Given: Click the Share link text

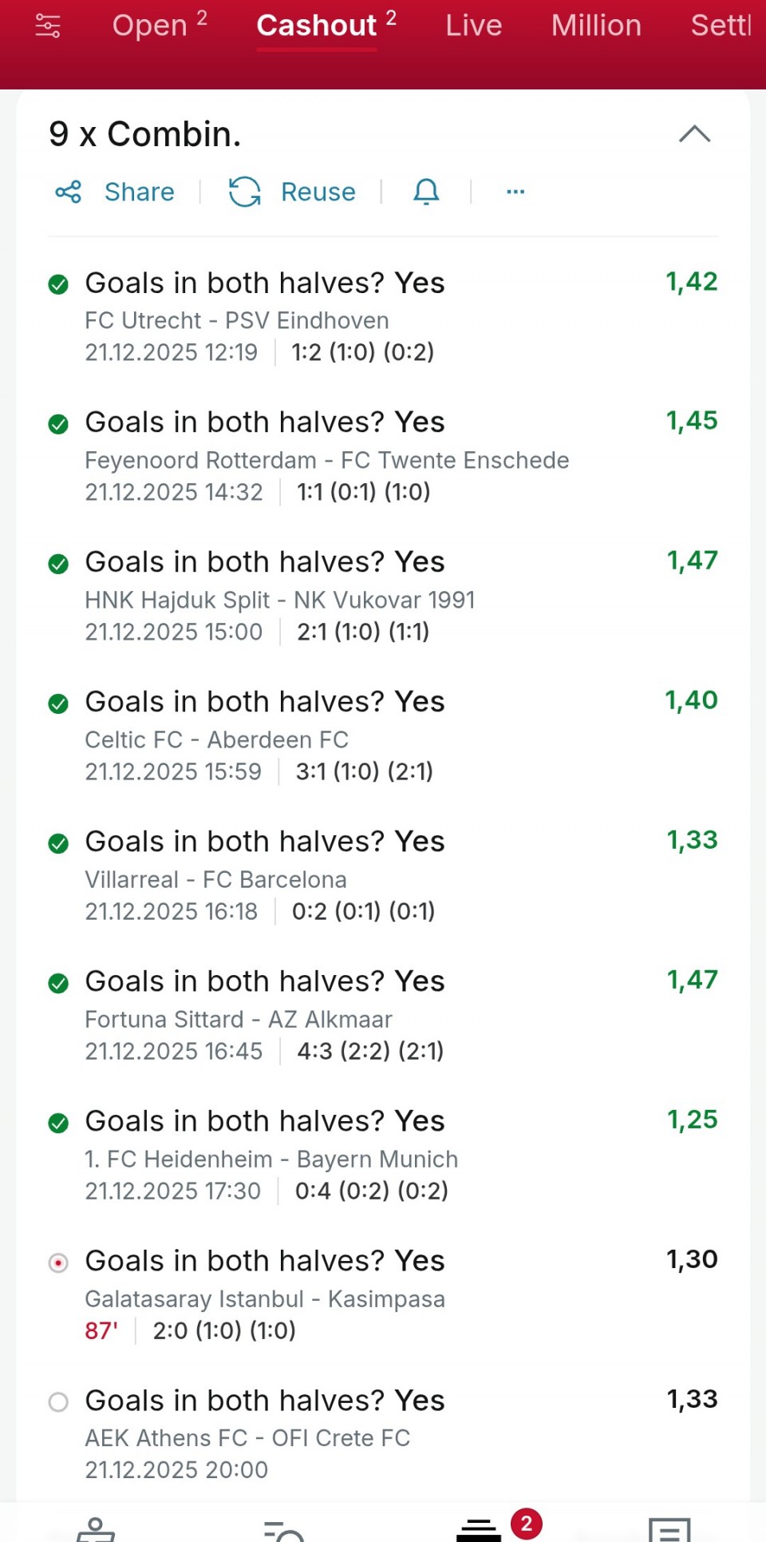Looking at the screenshot, I should click(x=140, y=192).
